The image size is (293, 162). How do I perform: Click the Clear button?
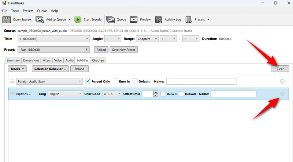[280, 69]
